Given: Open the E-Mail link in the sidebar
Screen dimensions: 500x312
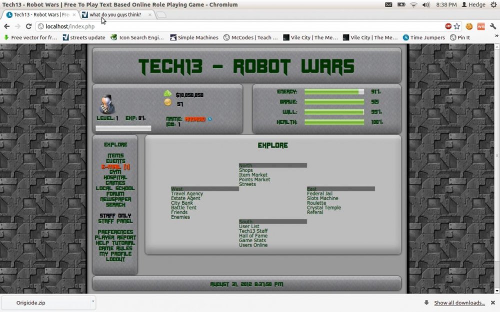Looking at the screenshot, I should pyautogui.click(x=115, y=167).
